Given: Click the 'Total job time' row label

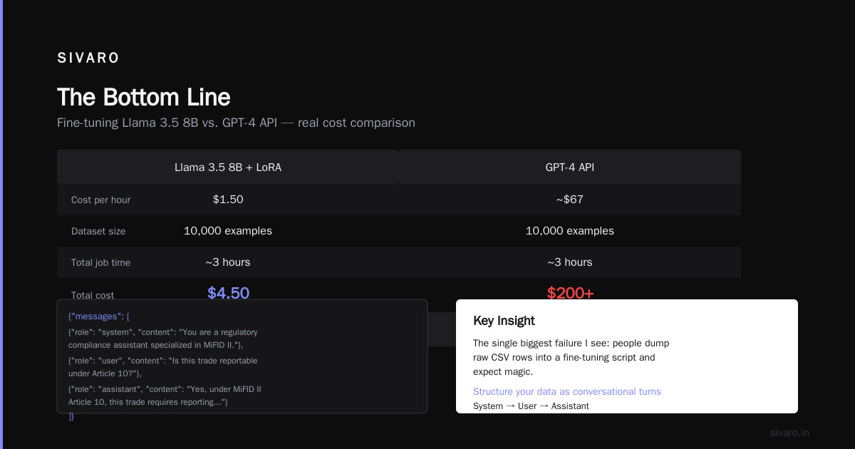Looking at the screenshot, I should point(100,262).
